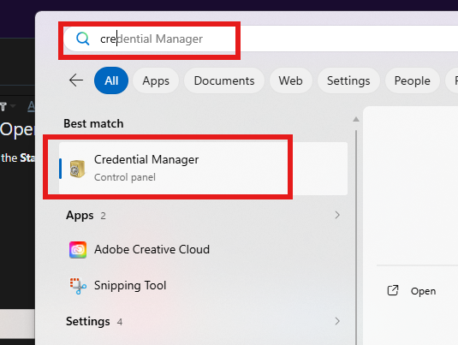The width and height of the screenshot is (458, 345).
Task: Click the Open external-link icon
Action: [393, 291]
